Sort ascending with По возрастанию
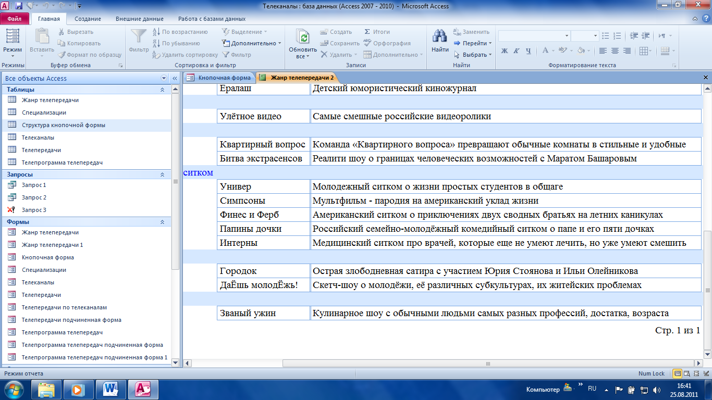The image size is (712, 400). coord(180,32)
